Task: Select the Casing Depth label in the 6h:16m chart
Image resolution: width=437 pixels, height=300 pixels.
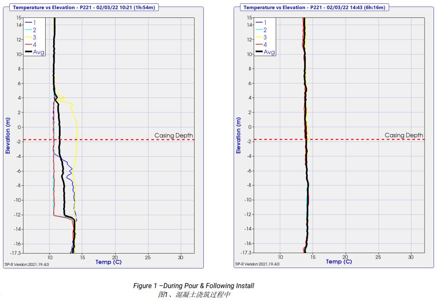Action: coord(404,135)
